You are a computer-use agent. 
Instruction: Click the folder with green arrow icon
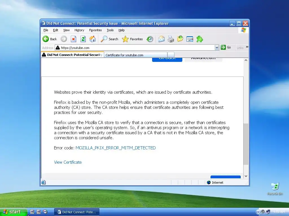[x=180, y=39]
